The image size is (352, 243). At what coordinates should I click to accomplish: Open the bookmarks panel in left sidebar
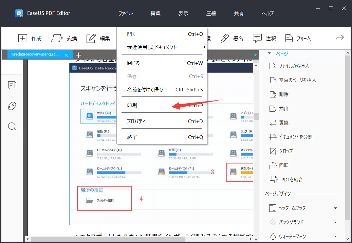(12, 85)
